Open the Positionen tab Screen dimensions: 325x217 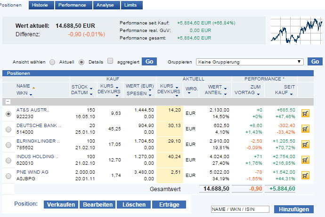tap(10, 5)
